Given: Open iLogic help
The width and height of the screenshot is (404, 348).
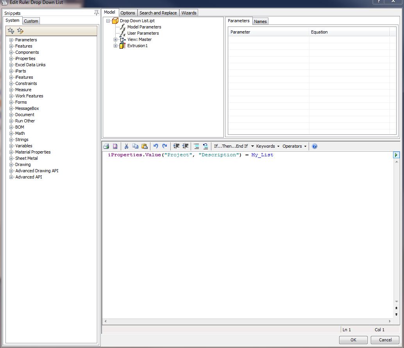Looking at the screenshot, I should (315, 146).
